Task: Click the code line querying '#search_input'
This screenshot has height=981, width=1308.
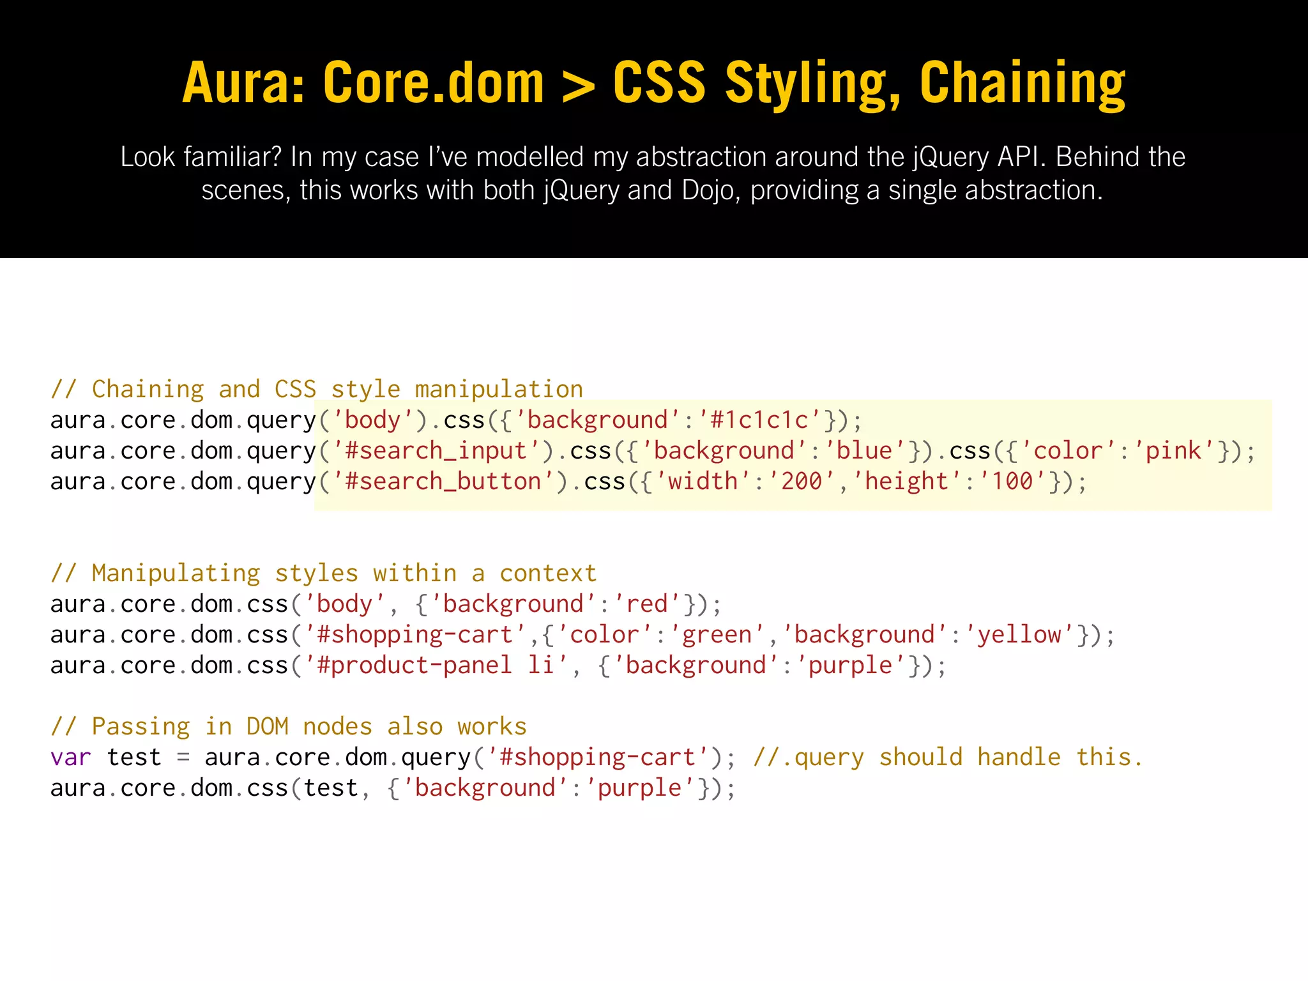Action: [653, 451]
